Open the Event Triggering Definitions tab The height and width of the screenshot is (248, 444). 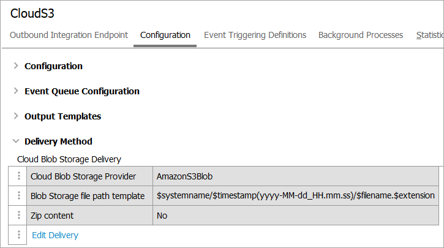point(255,35)
